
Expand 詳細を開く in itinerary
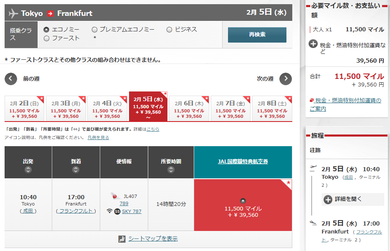353,199
